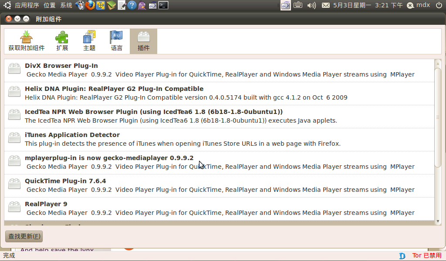Open the text editor panel launcher
The image size is (446, 261).
(x=122, y=5)
